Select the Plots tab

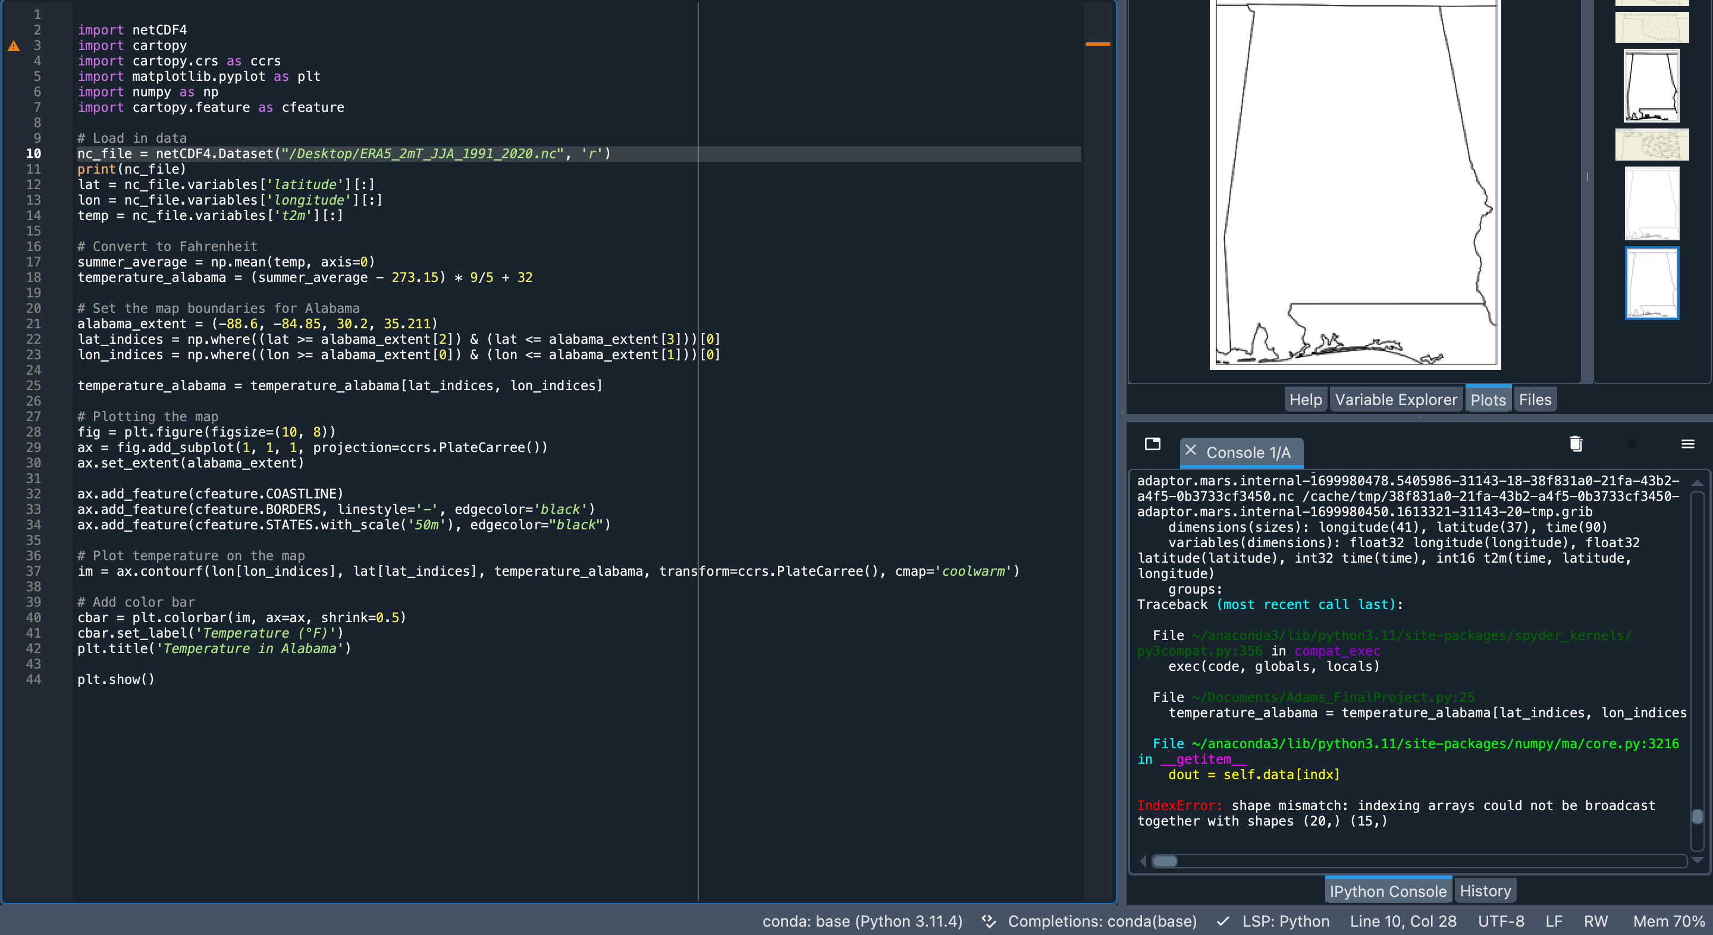(1488, 400)
